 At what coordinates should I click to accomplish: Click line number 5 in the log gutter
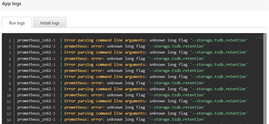[10, 65]
